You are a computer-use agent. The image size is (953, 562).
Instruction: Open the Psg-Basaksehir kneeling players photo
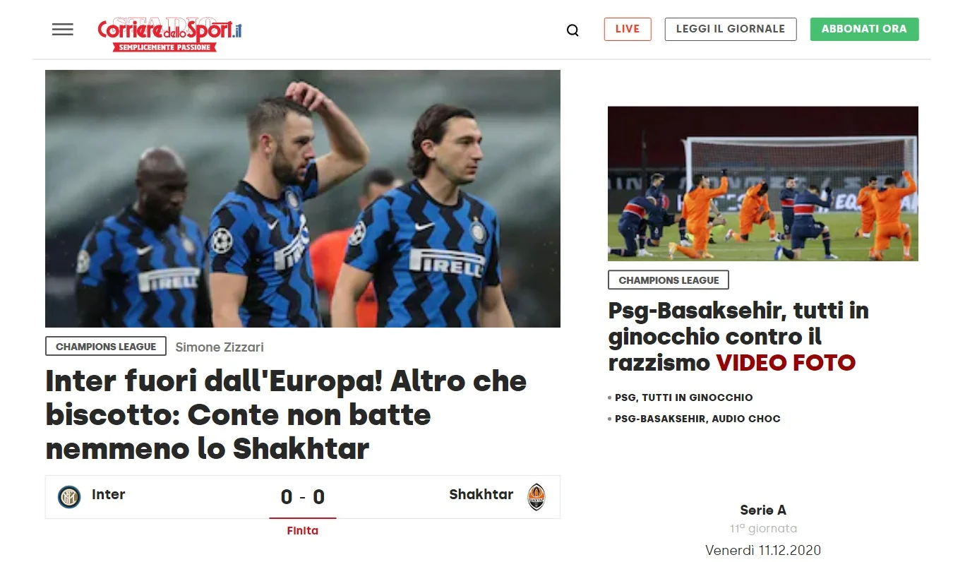[x=763, y=184]
